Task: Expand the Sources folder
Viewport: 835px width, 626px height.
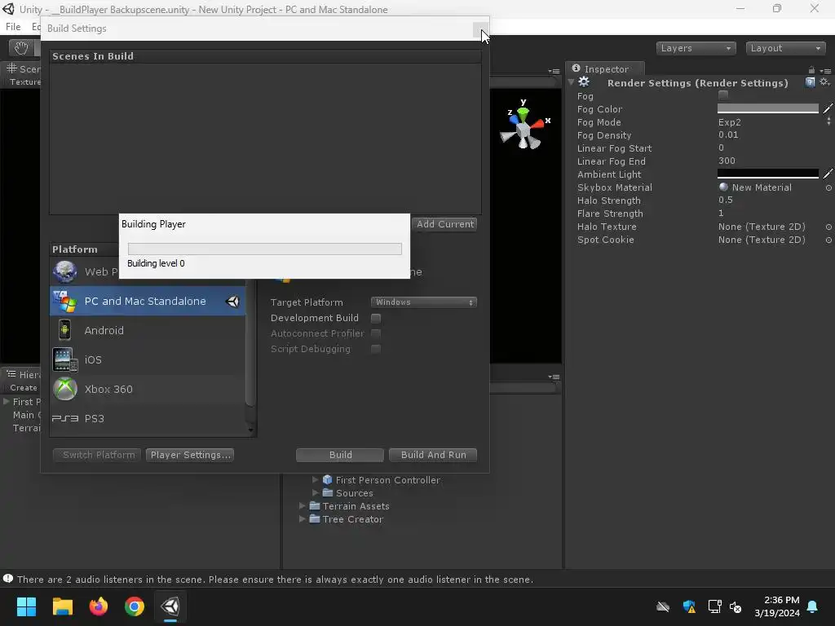Action: click(x=316, y=493)
